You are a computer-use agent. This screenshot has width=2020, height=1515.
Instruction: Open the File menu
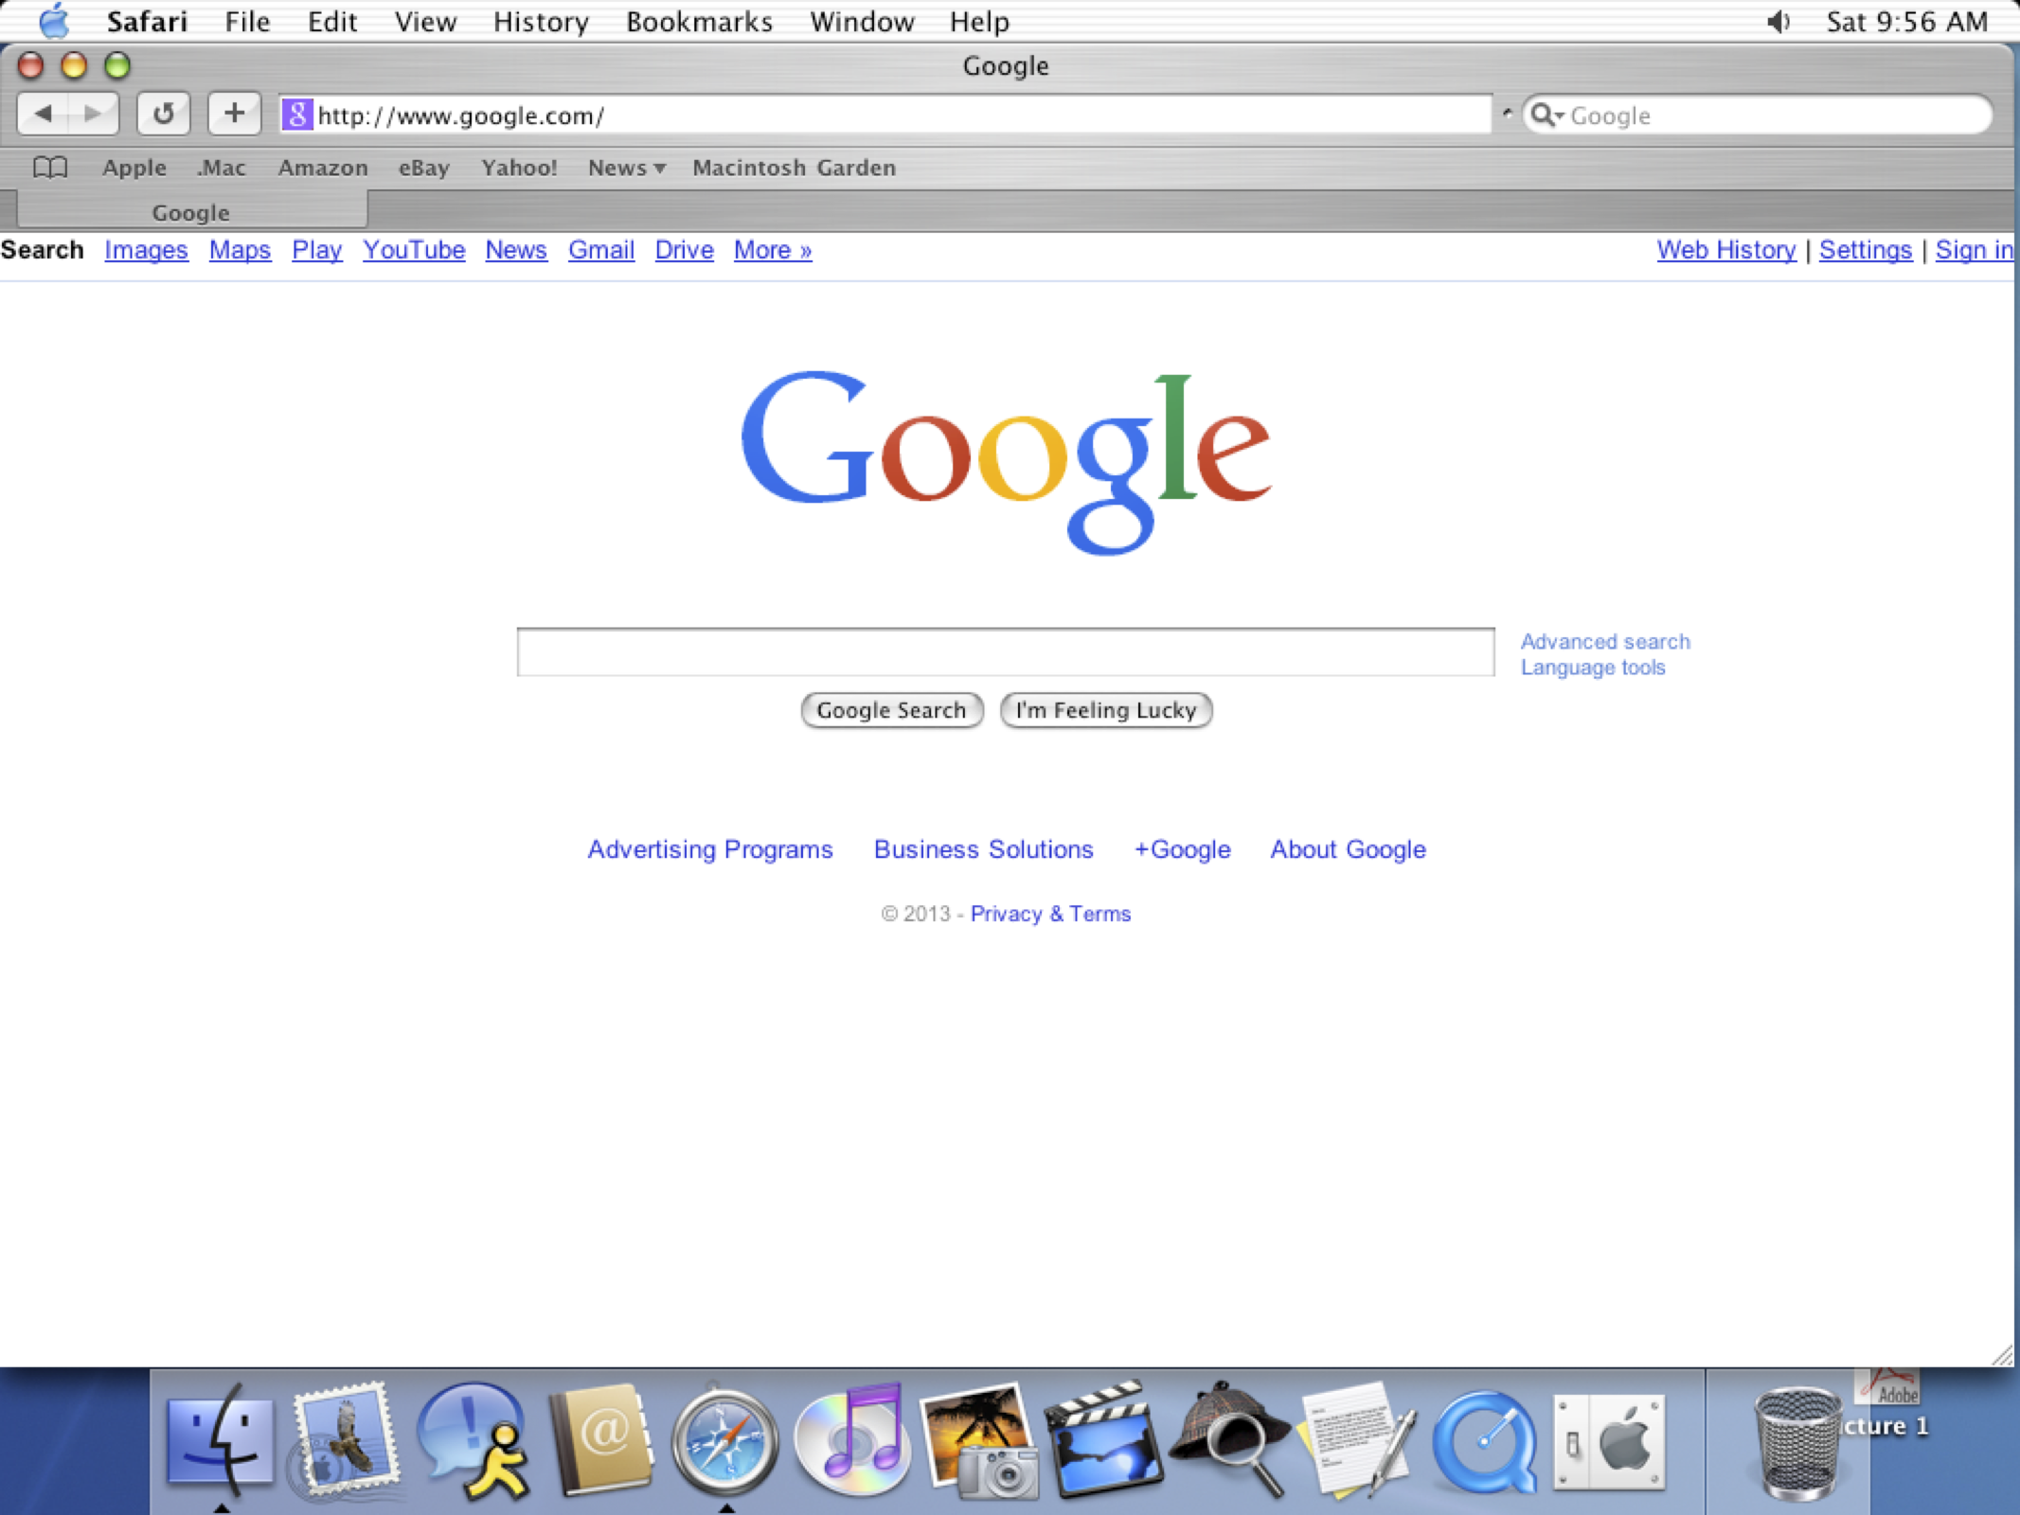[x=247, y=21]
